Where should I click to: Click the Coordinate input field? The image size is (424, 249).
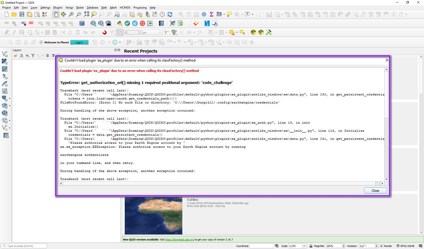coord(261,246)
